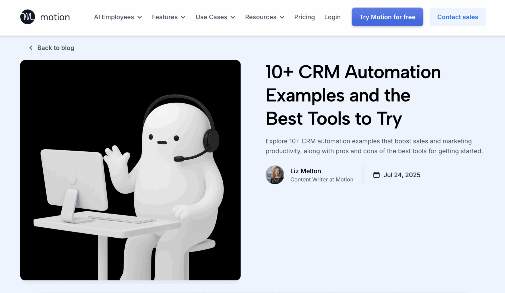Click the back arrow beside Back to blog
This screenshot has width=505, height=293.
point(31,48)
